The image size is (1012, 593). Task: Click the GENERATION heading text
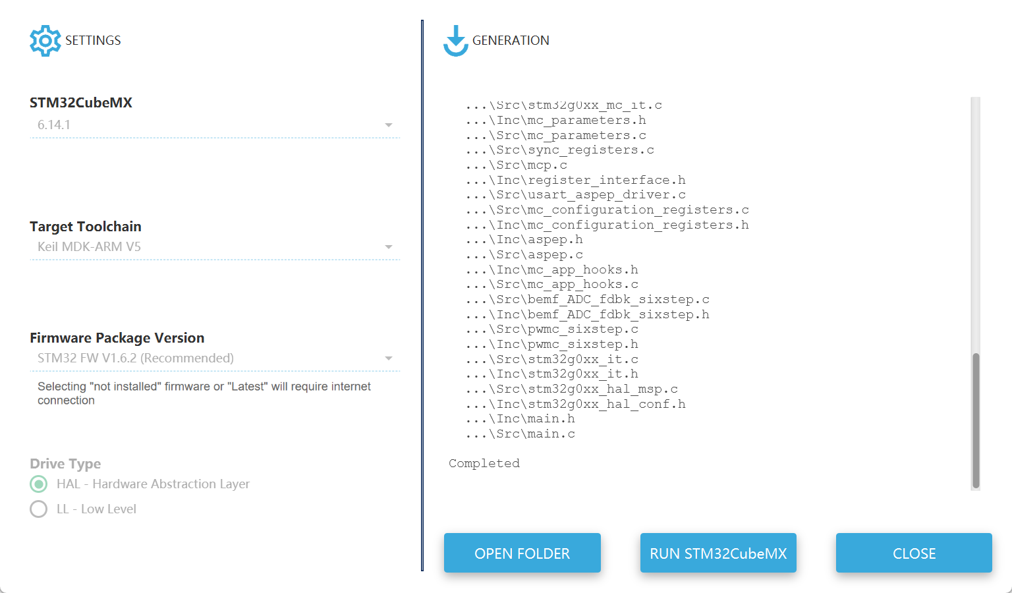pyautogui.click(x=511, y=41)
